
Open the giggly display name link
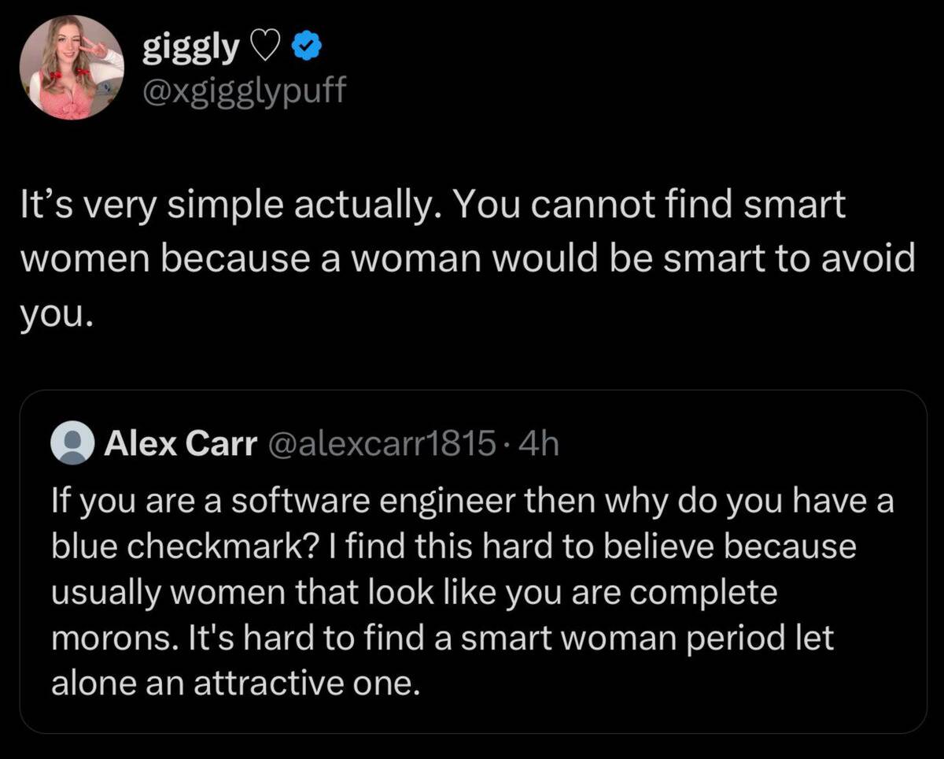click(190, 49)
